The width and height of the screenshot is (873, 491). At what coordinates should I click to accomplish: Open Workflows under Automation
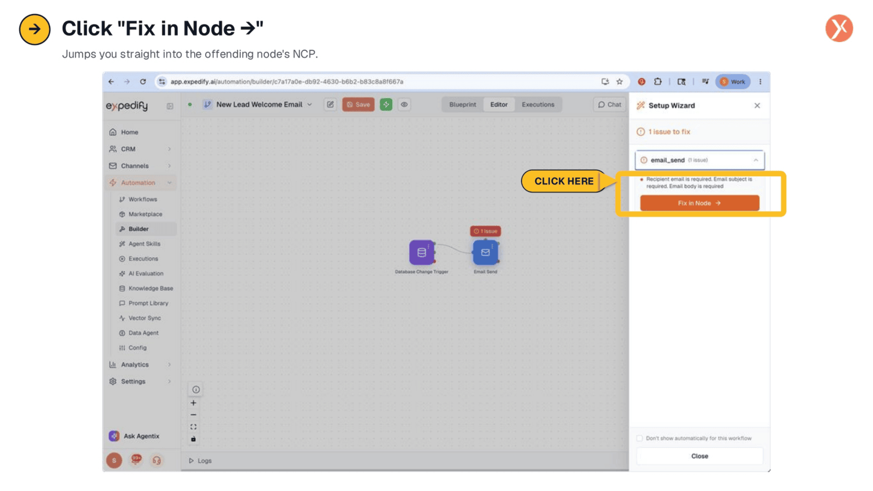click(x=142, y=199)
